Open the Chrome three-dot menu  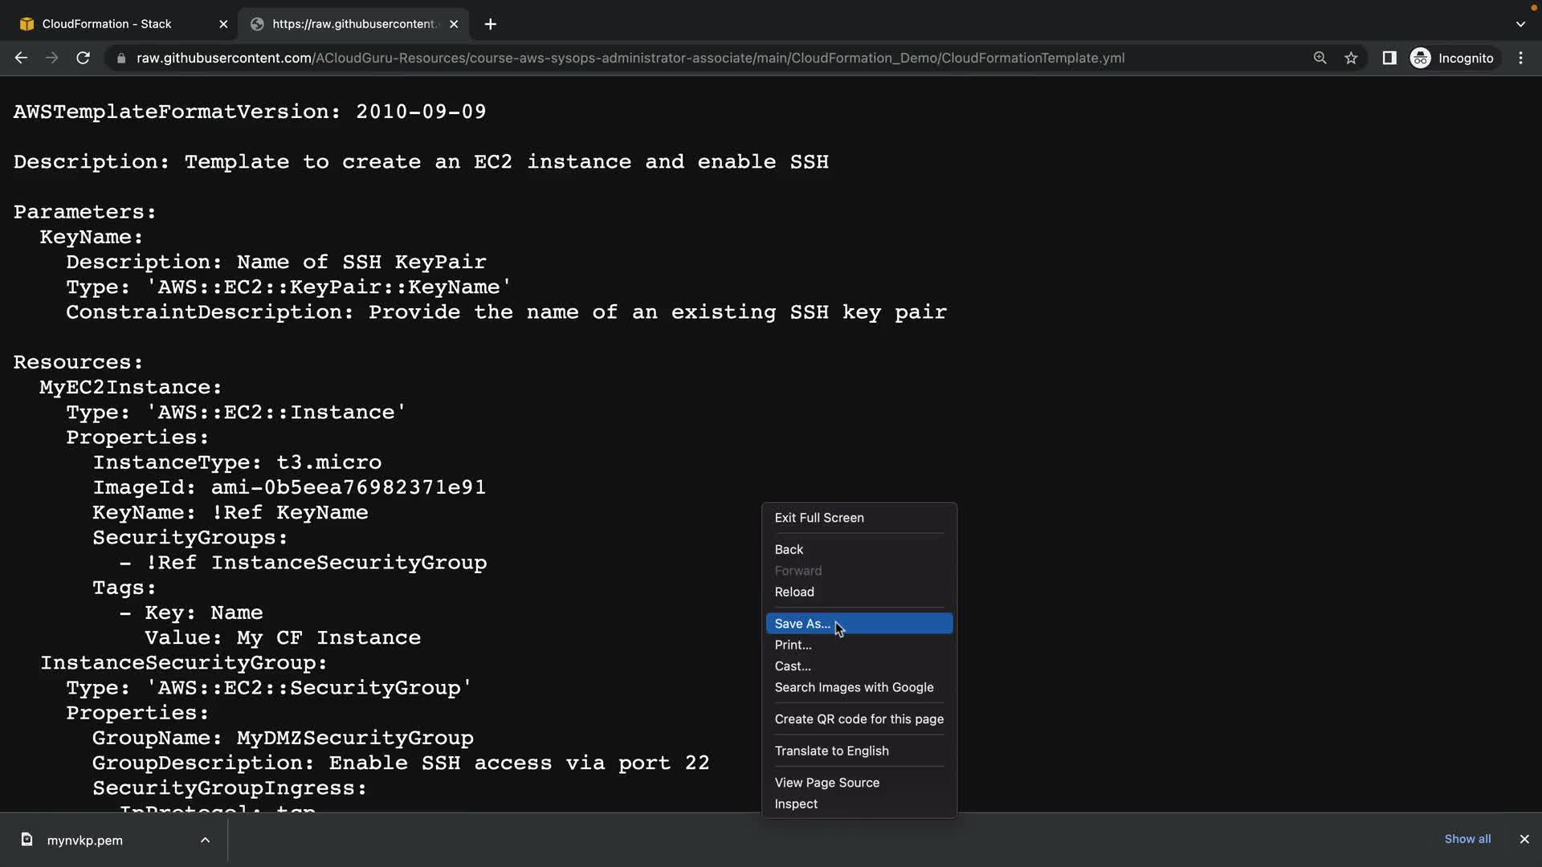[1520, 58]
